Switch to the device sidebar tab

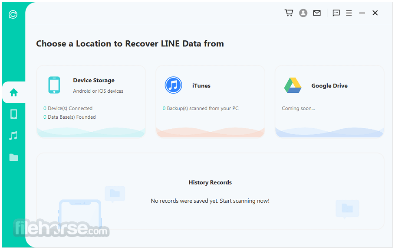[x=13, y=114]
